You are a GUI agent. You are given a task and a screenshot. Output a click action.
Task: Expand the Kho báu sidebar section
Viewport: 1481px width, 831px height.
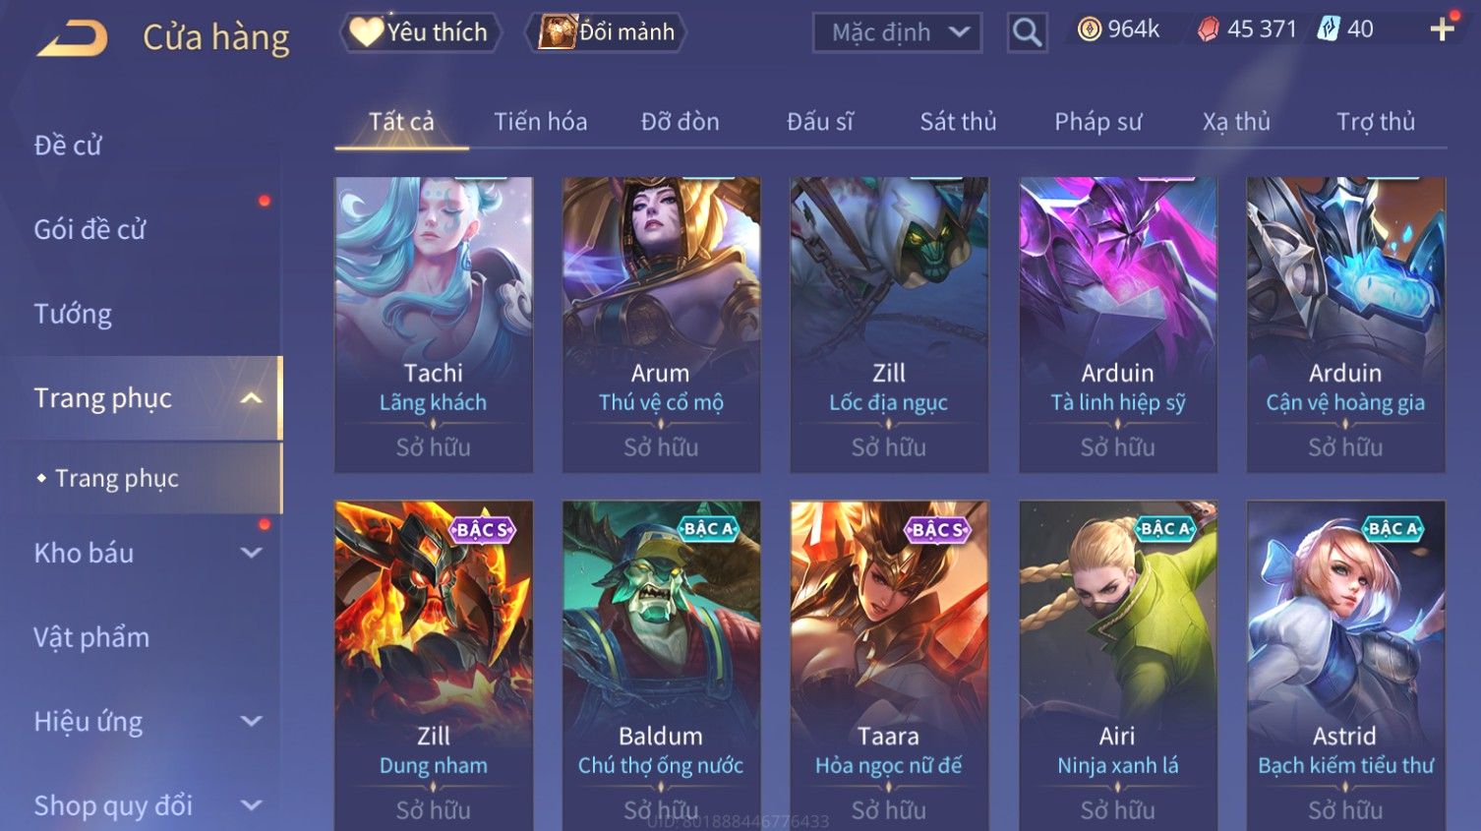pos(252,553)
